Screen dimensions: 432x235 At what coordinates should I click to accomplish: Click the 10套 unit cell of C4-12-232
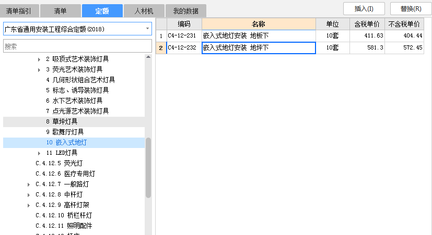click(333, 48)
